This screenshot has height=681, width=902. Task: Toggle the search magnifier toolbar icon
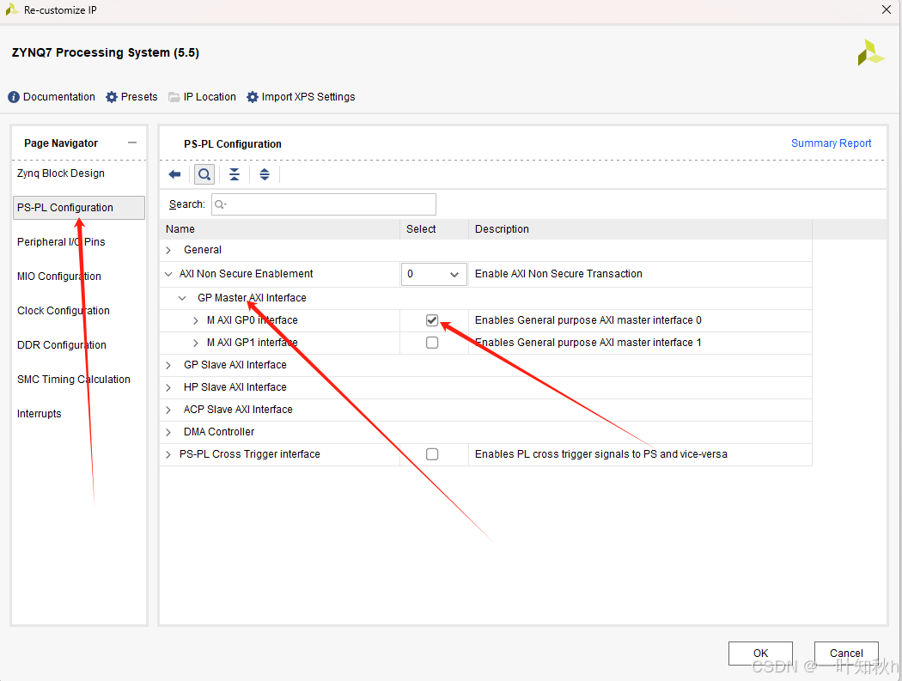coord(204,174)
